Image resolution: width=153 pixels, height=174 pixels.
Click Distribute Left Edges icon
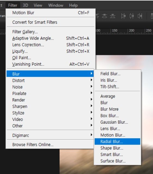pyautogui.click(x=123, y=16)
